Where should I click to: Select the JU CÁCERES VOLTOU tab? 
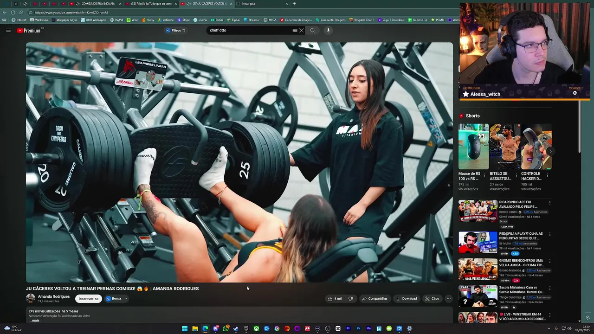(x=207, y=4)
